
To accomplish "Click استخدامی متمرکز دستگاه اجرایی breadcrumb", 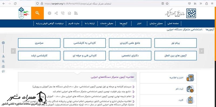I will 184,29.
